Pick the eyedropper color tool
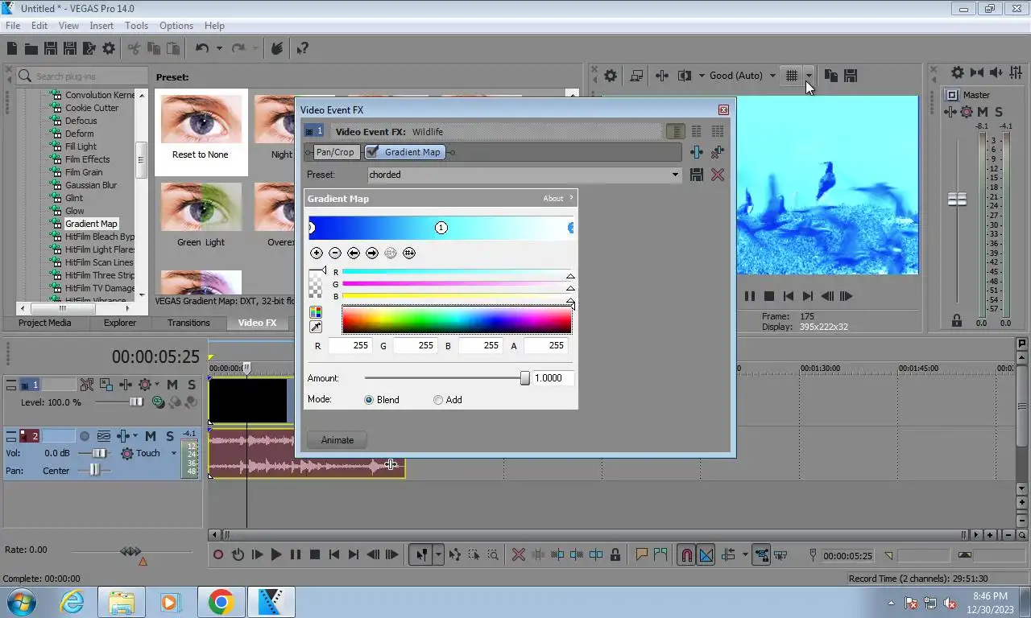The image size is (1031, 618). [316, 327]
